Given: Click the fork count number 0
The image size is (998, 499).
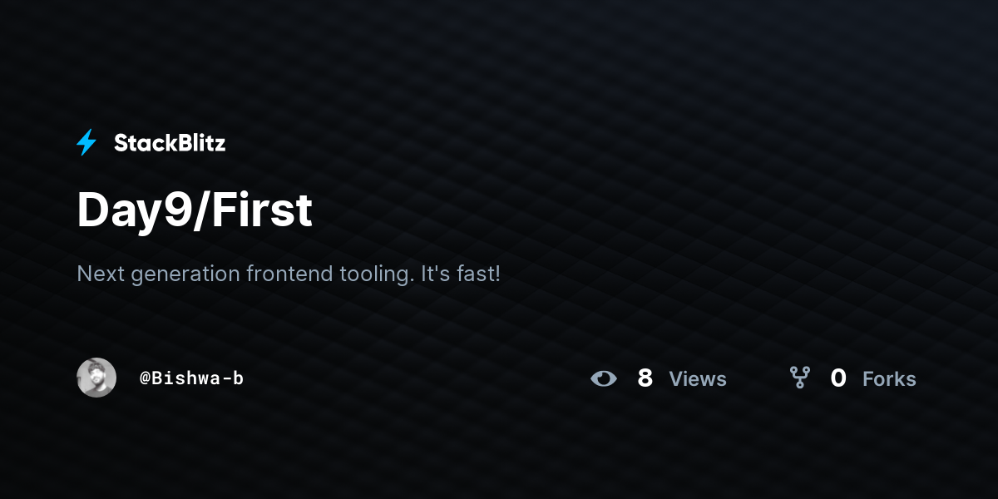Looking at the screenshot, I should coord(838,378).
